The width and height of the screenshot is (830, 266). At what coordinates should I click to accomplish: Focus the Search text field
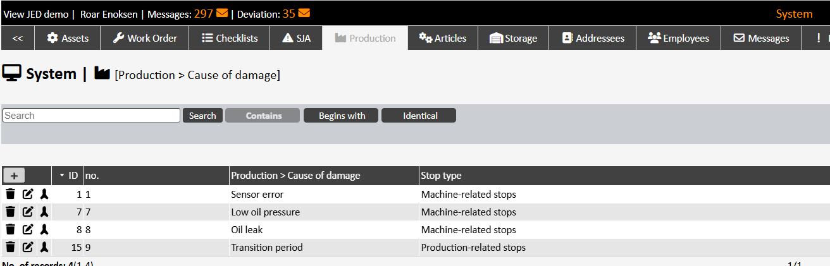click(x=92, y=116)
